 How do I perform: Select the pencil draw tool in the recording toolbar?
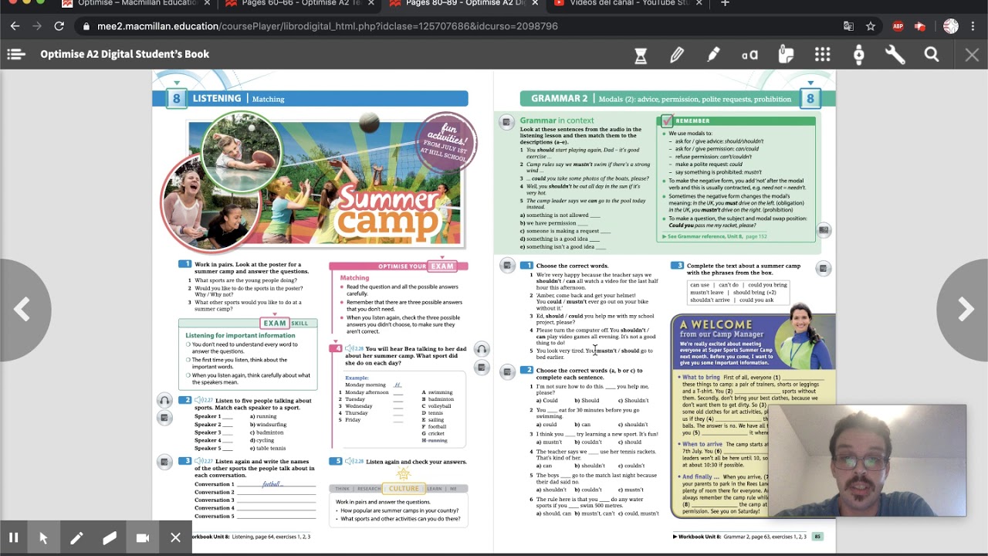click(76, 537)
